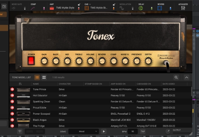Sort by NAME column

36,84
